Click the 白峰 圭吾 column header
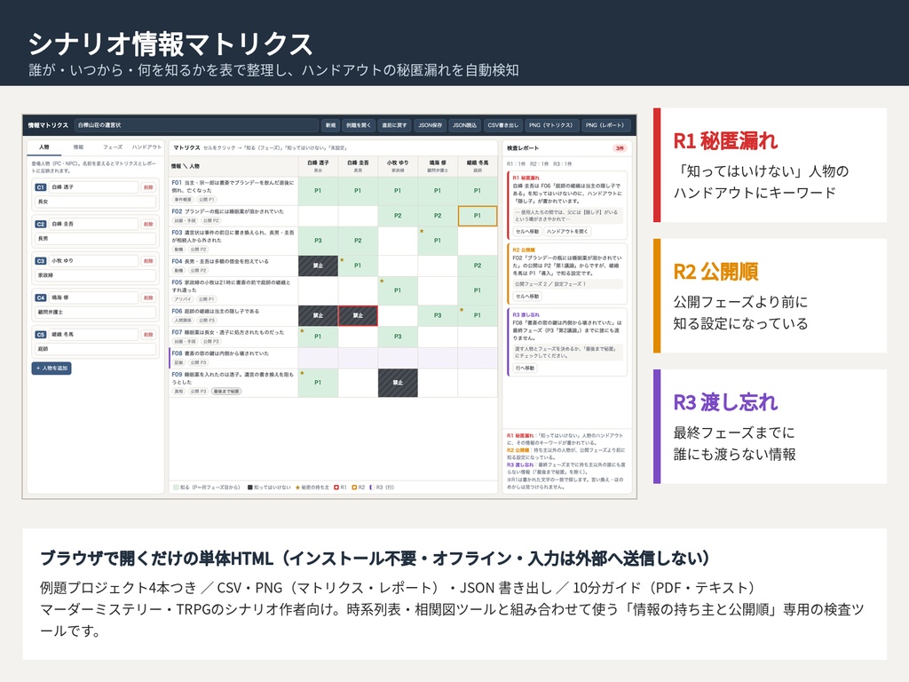This screenshot has width=909, height=682. click(358, 166)
